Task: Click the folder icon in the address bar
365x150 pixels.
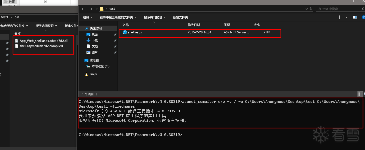Action: point(102,9)
